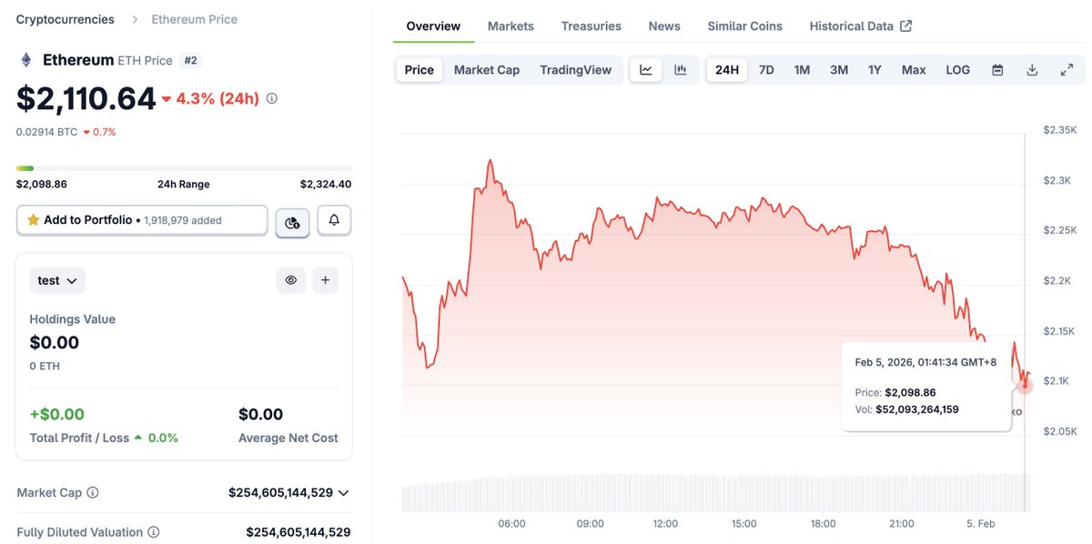Expand the Market Cap details chevron
The width and height of the screenshot is (1092, 544).
(x=343, y=493)
